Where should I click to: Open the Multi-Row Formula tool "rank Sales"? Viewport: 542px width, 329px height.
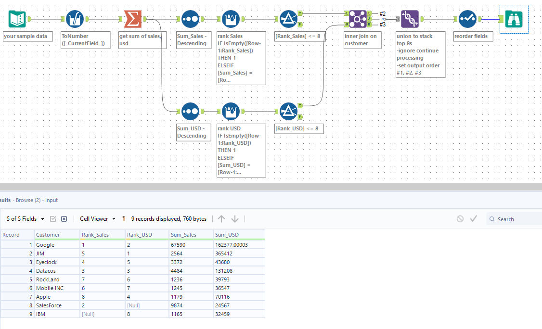(231, 19)
